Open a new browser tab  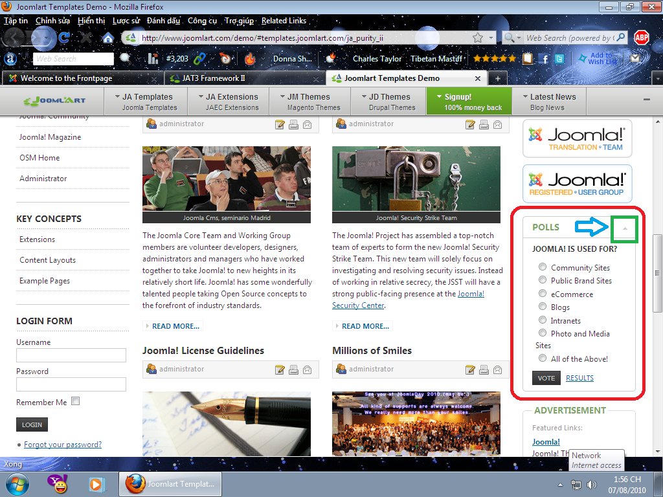498,78
